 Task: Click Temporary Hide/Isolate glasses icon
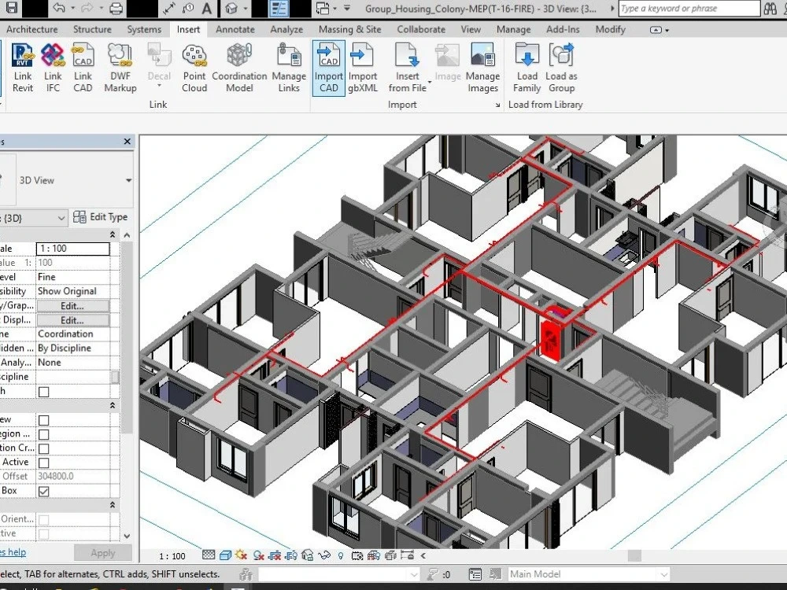(324, 555)
